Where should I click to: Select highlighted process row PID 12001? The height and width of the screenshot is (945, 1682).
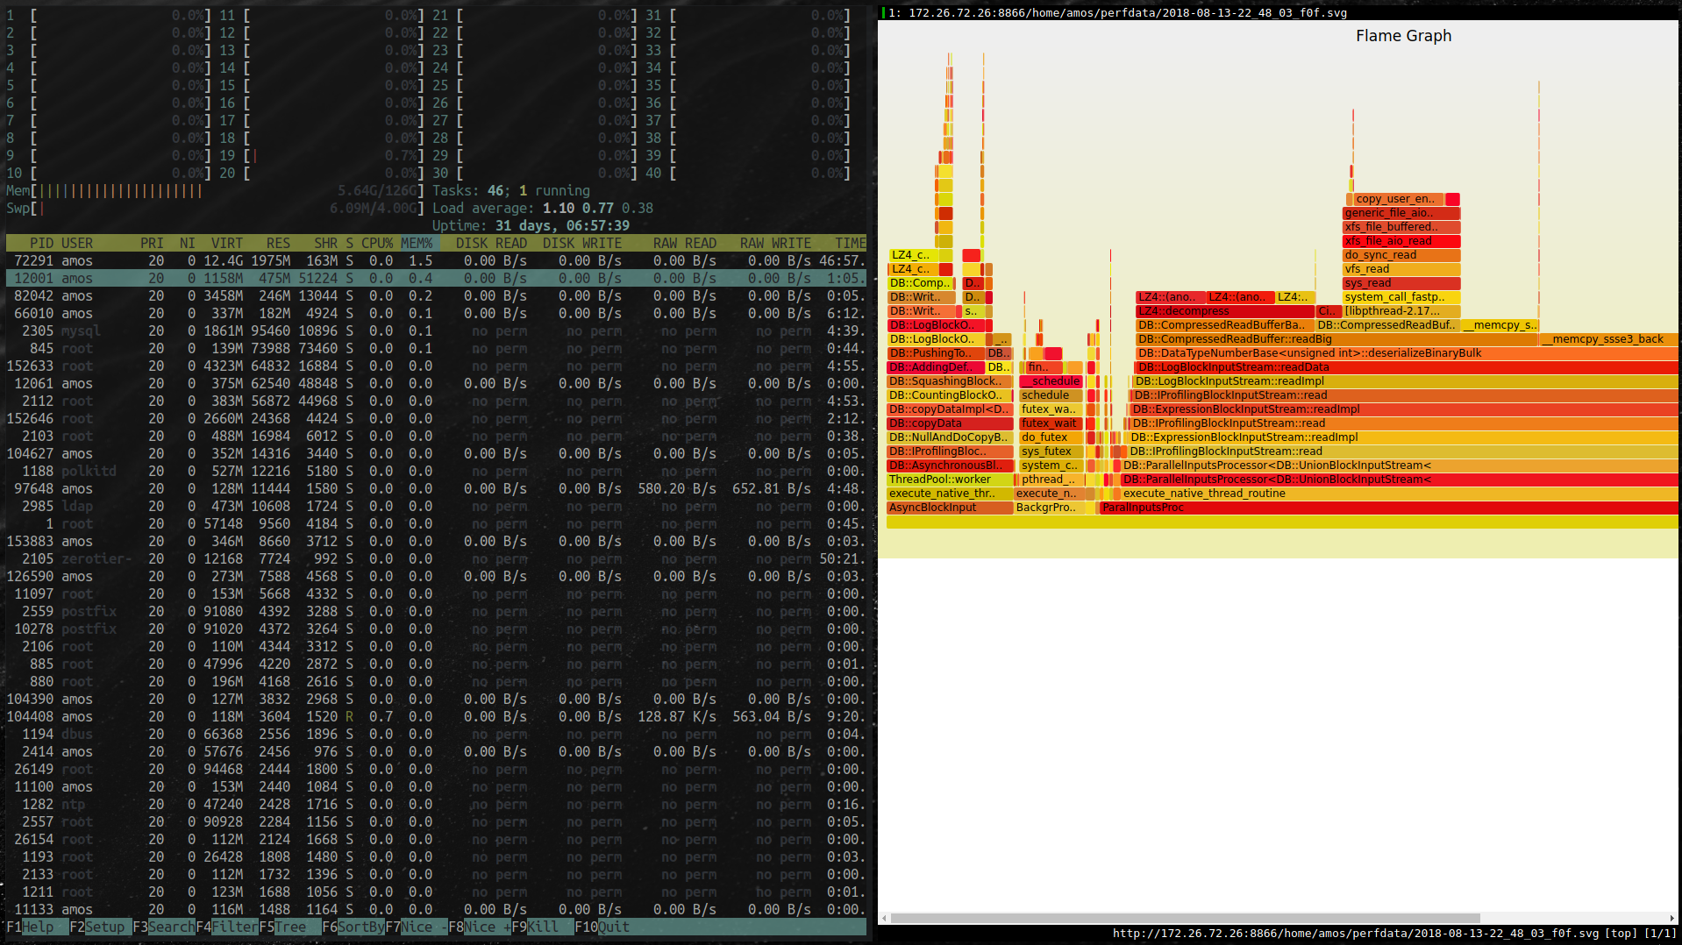click(x=436, y=278)
